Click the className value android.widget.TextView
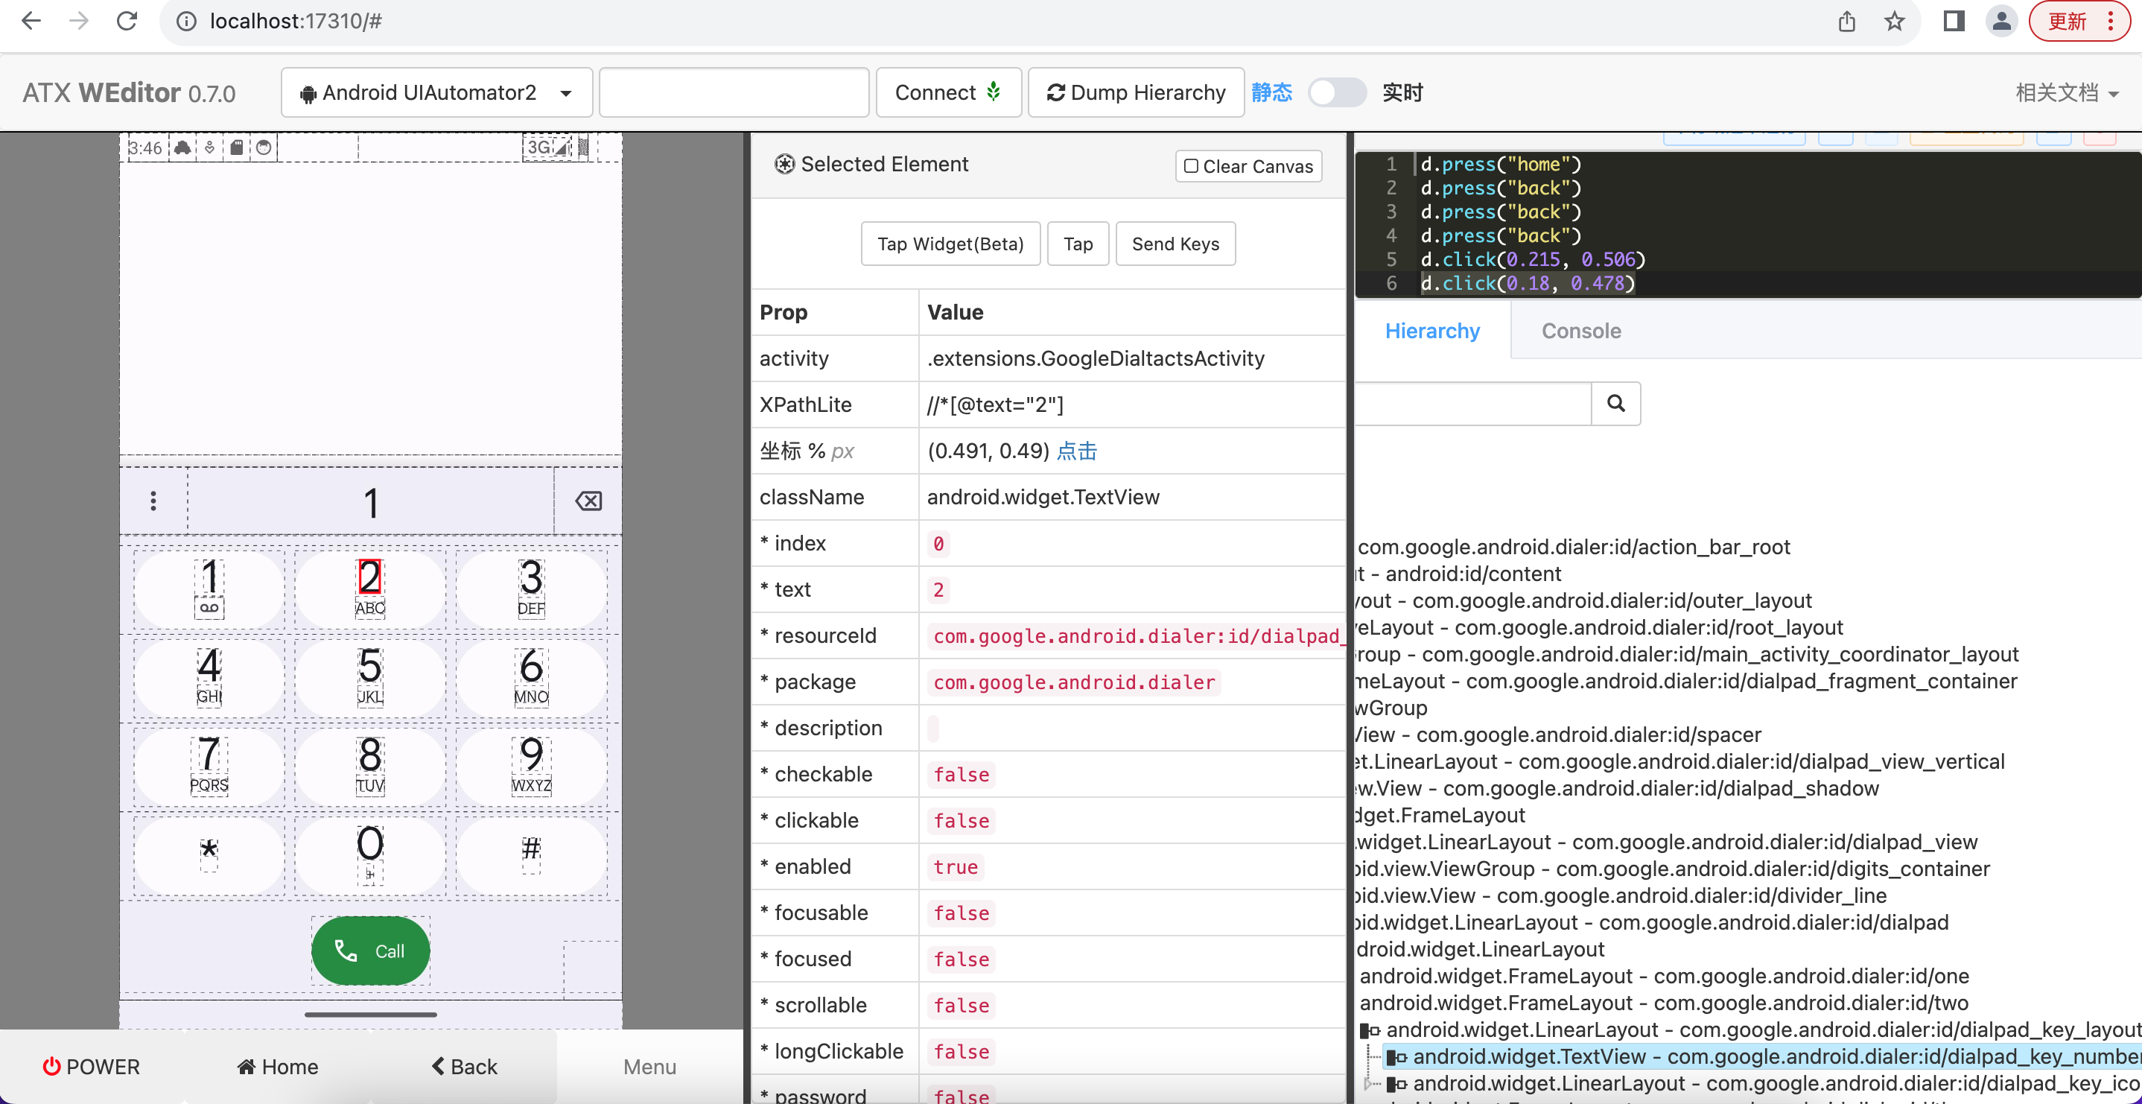 [1043, 497]
